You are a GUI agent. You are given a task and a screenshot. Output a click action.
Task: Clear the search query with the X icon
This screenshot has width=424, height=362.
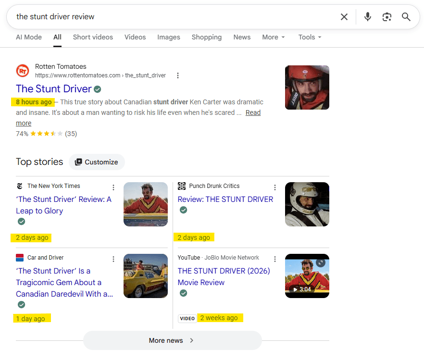[344, 17]
